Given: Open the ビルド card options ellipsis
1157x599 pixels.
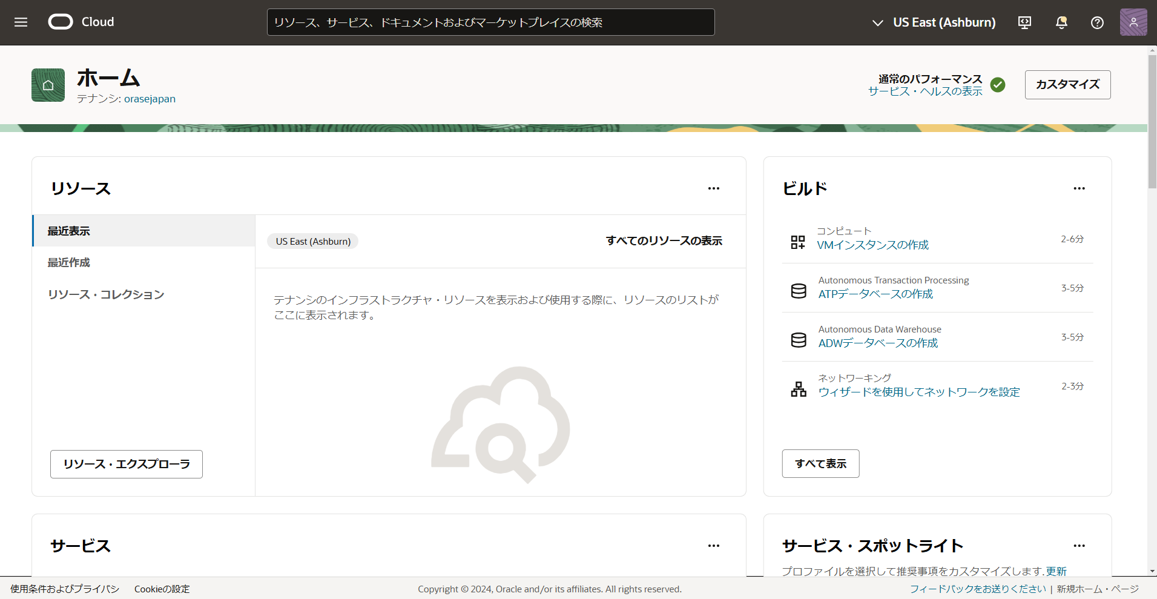Looking at the screenshot, I should tap(1079, 188).
